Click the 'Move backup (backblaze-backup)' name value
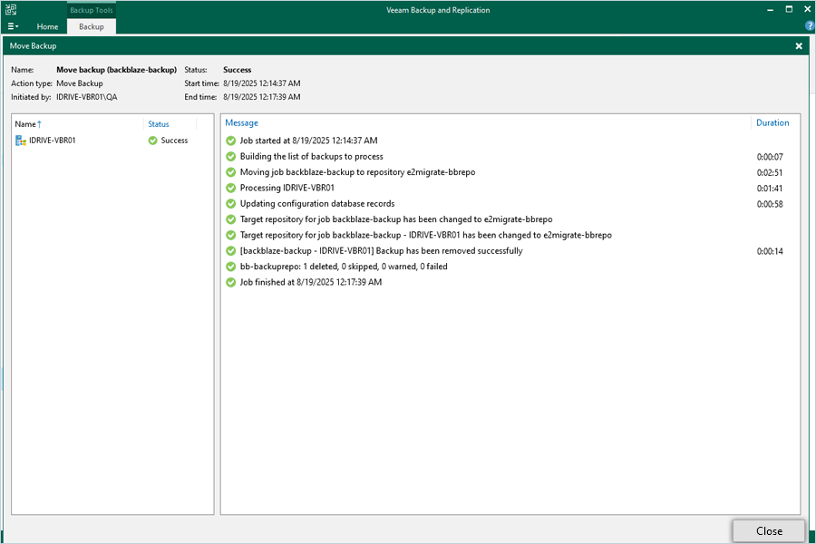816x544 pixels. pos(117,70)
